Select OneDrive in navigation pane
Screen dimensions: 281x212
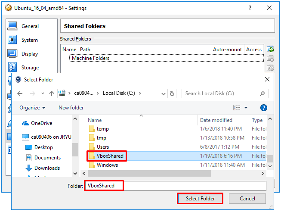click(x=37, y=123)
